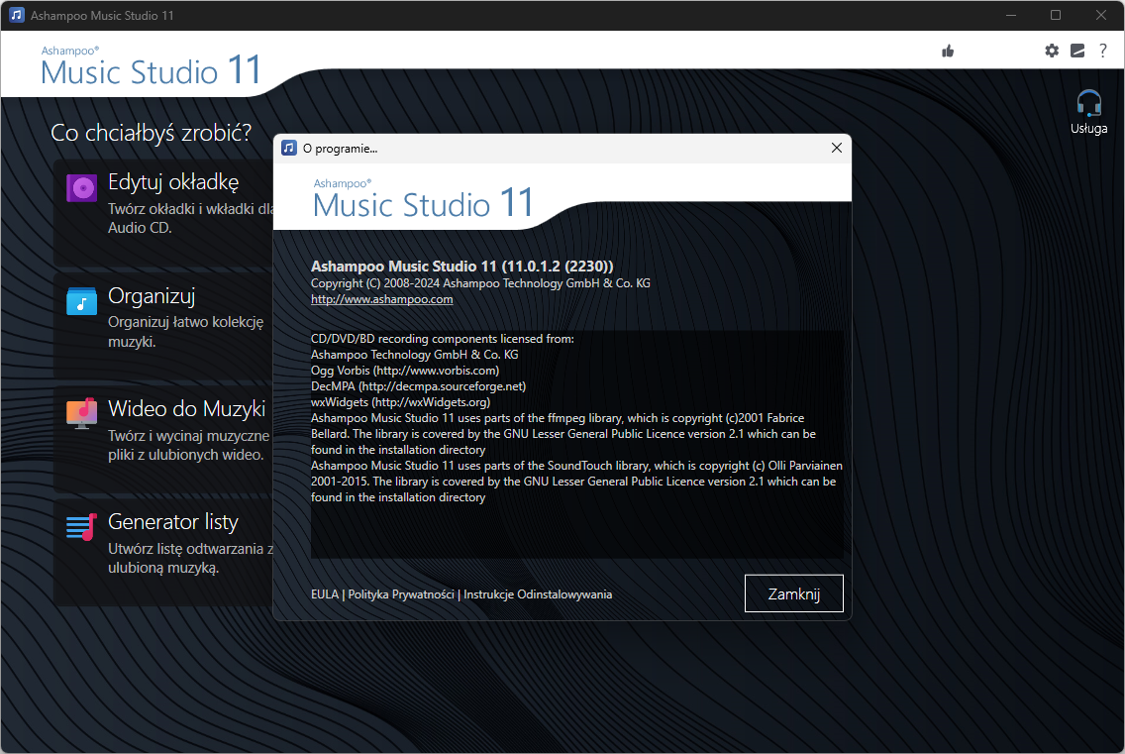This screenshot has width=1125, height=754.
Task: Click the Copyright 2008-2024 Ashampoo line
Action: [480, 283]
